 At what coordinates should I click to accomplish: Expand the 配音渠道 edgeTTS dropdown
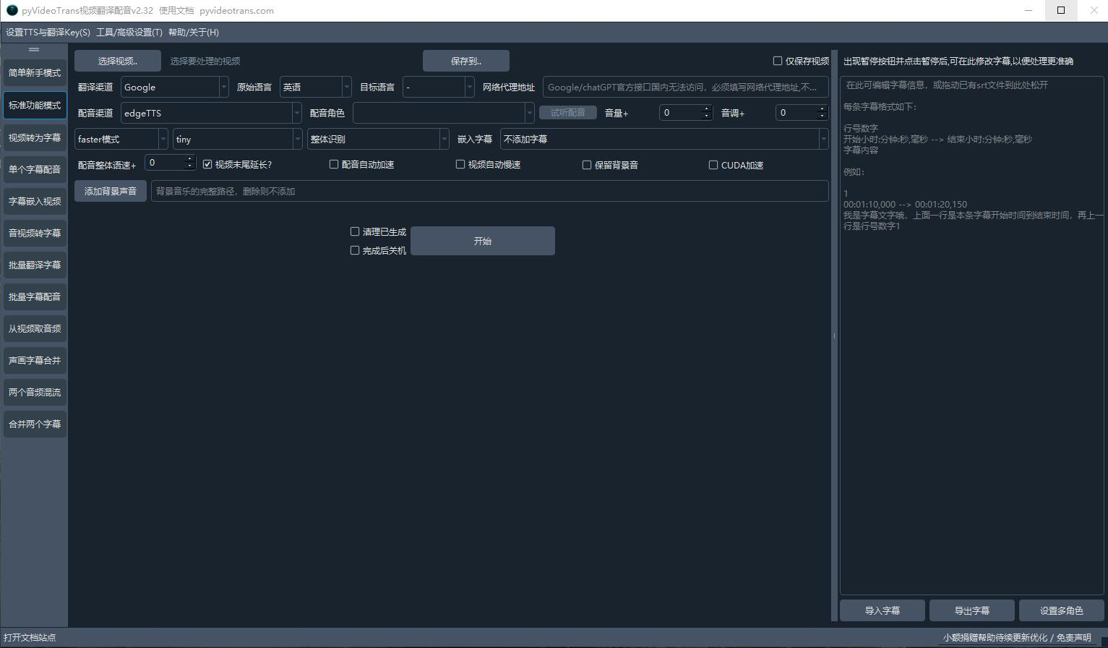pos(210,113)
